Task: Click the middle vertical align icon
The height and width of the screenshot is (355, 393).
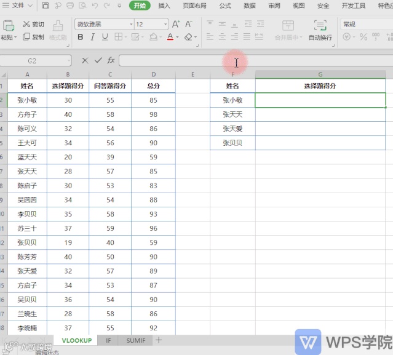Action: 222,24
